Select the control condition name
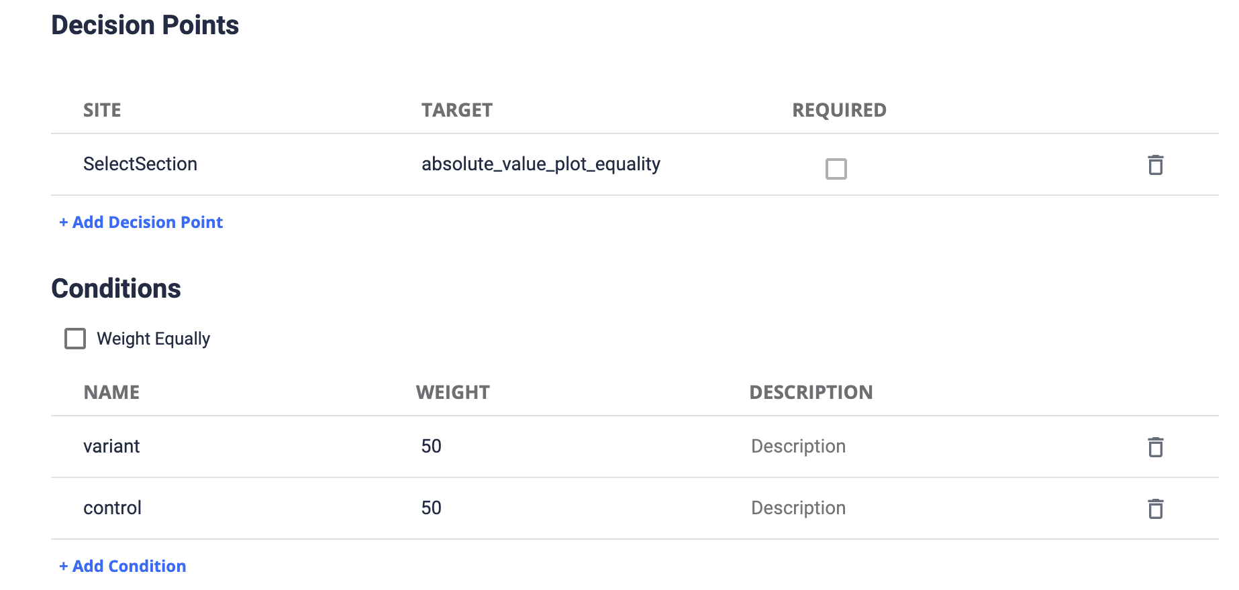The width and height of the screenshot is (1239, 590). coord(112,508)
